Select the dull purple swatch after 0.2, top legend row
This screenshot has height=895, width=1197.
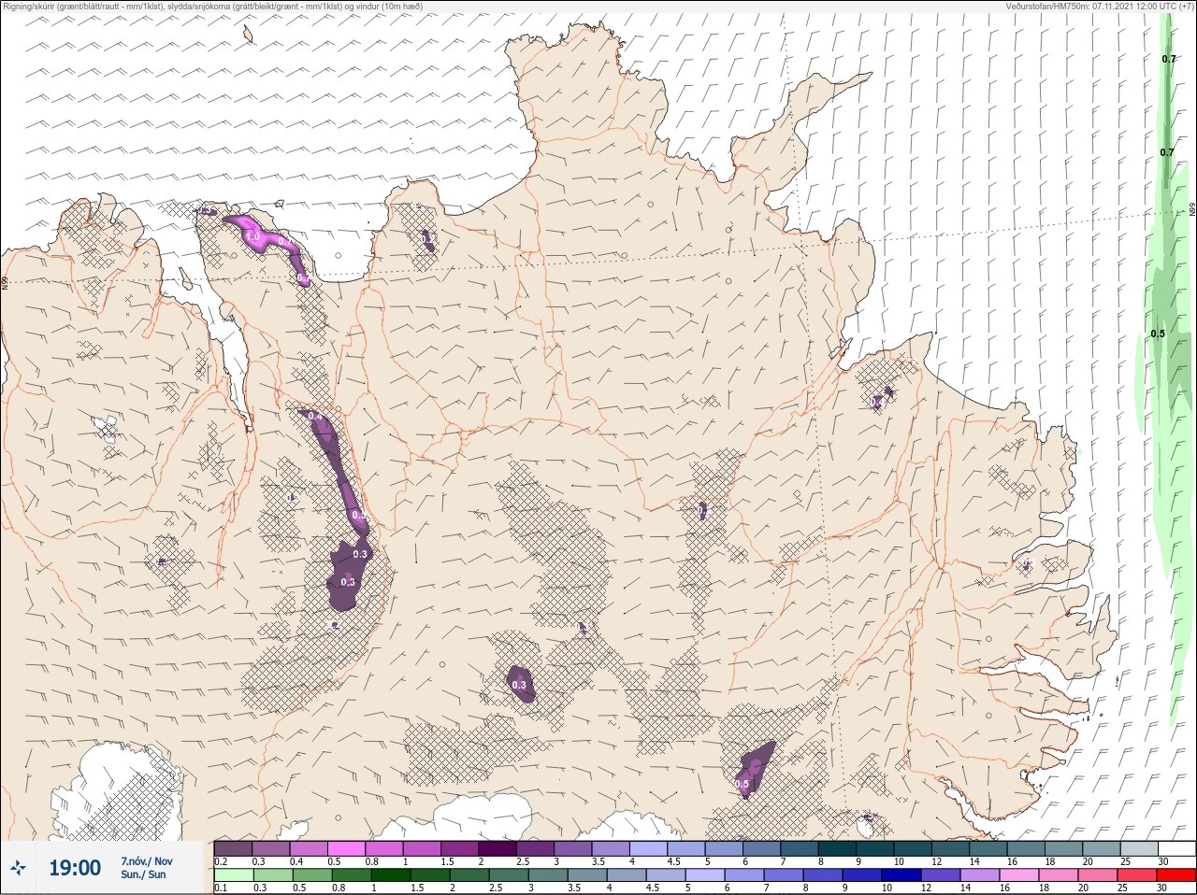[234, 848]
